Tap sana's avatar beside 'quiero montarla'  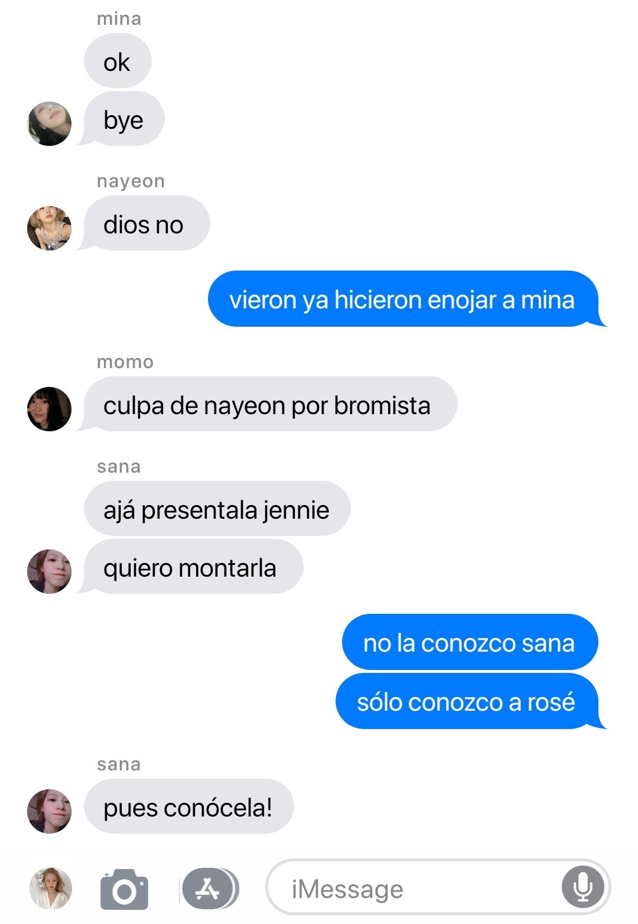click(x=50, y=571)
